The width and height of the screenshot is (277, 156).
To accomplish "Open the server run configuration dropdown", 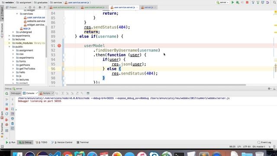I will coord(222,3).
